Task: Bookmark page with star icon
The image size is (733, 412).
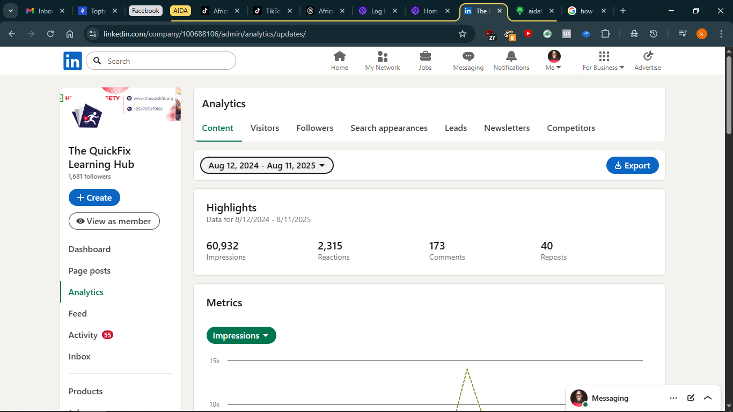Action: click(463, 34)
